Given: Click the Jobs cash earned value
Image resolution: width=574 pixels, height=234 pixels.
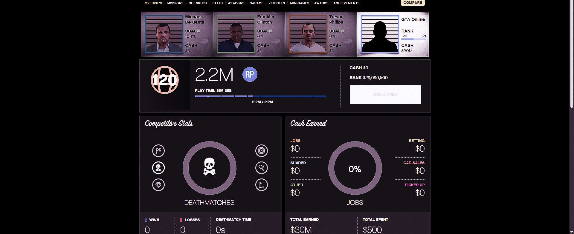Looking at the screenshot, I should [295, 149].
